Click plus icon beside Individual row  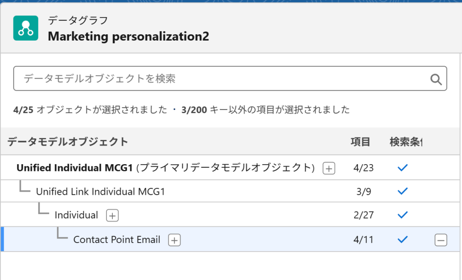[112, 216]
